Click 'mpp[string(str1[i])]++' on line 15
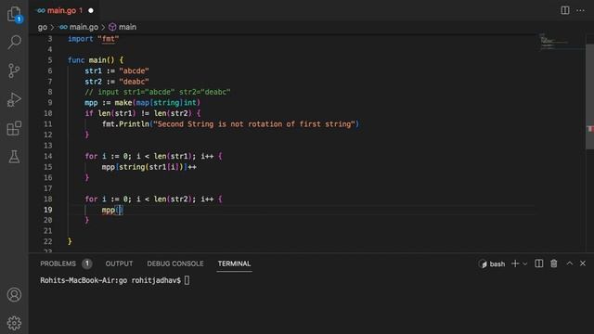Viewport: 594px width, 334px height. (149, 167)
